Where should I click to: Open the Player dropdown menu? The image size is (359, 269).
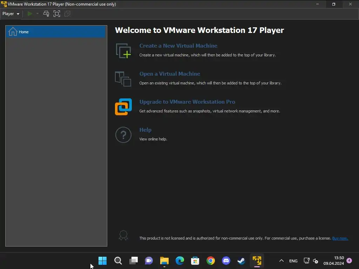point(11,14)
